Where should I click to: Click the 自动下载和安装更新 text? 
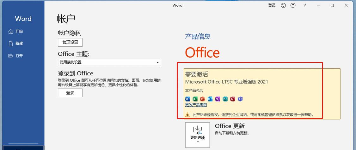click(232, 133)
